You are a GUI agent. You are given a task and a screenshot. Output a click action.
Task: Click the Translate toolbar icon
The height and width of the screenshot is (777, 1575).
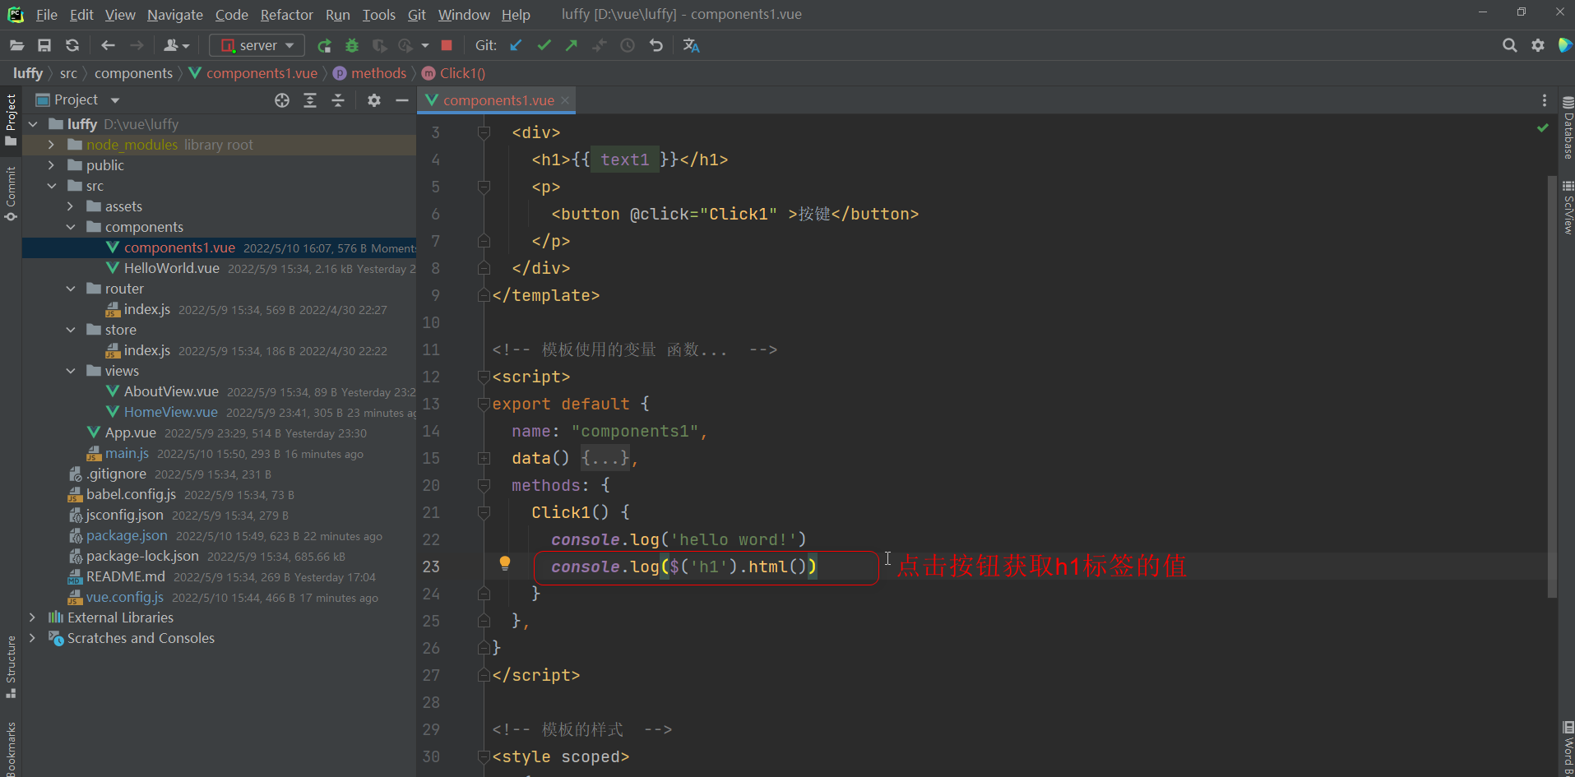click(x=691, y=45)
